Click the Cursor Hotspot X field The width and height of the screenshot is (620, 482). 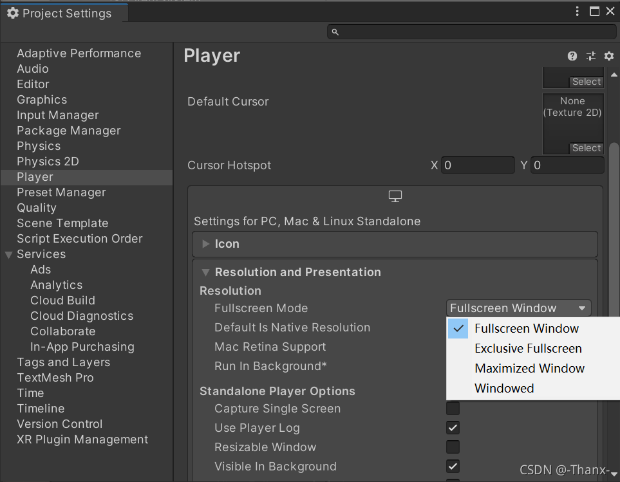(478, 165)
